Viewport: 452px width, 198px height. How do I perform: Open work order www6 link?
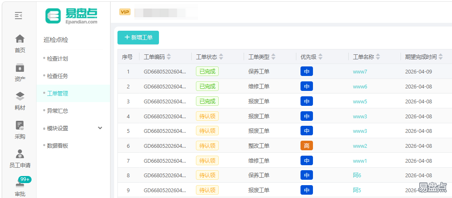360,86
